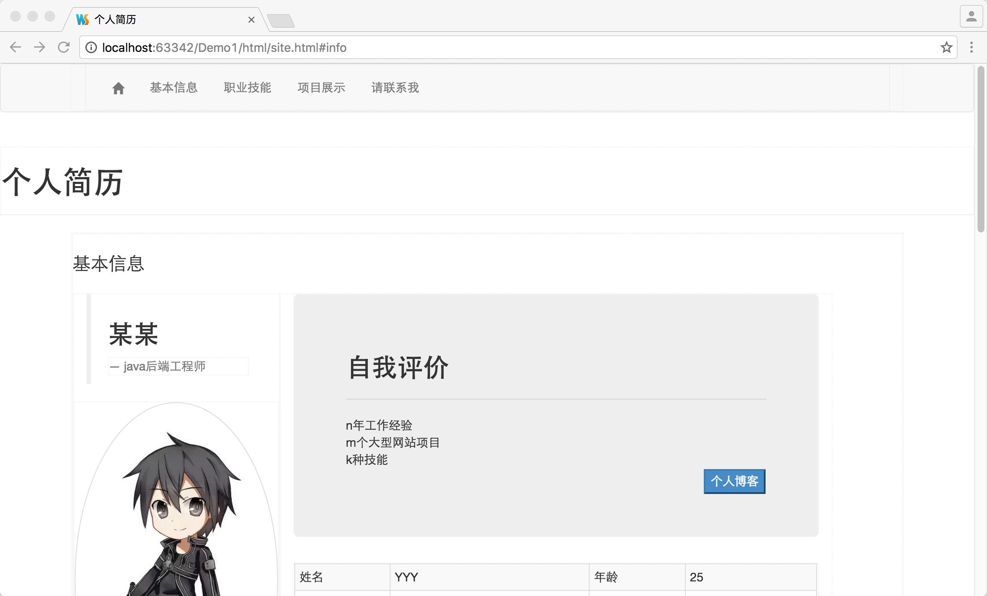The width and height of the screenshot is (987, 596).
Task: Go back with the browser back arrow
Action: pos(15,47)
